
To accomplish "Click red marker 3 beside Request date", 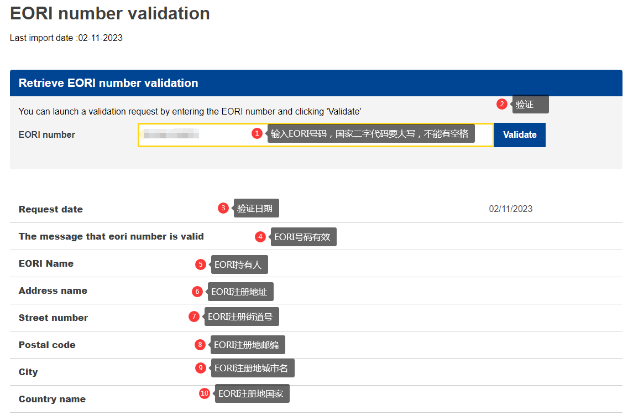I will pyautogui.click(x=223, y=208).
